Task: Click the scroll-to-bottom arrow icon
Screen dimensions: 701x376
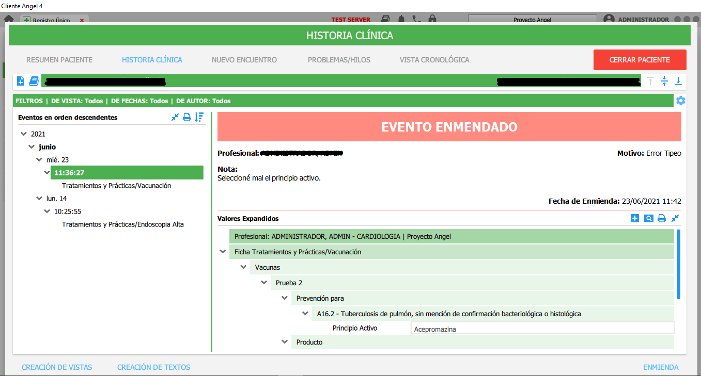Action: [678, 81]
